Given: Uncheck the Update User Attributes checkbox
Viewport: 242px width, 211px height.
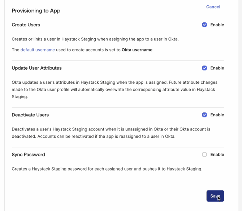Looking at the screenshot, I should [x=204, y=68].
